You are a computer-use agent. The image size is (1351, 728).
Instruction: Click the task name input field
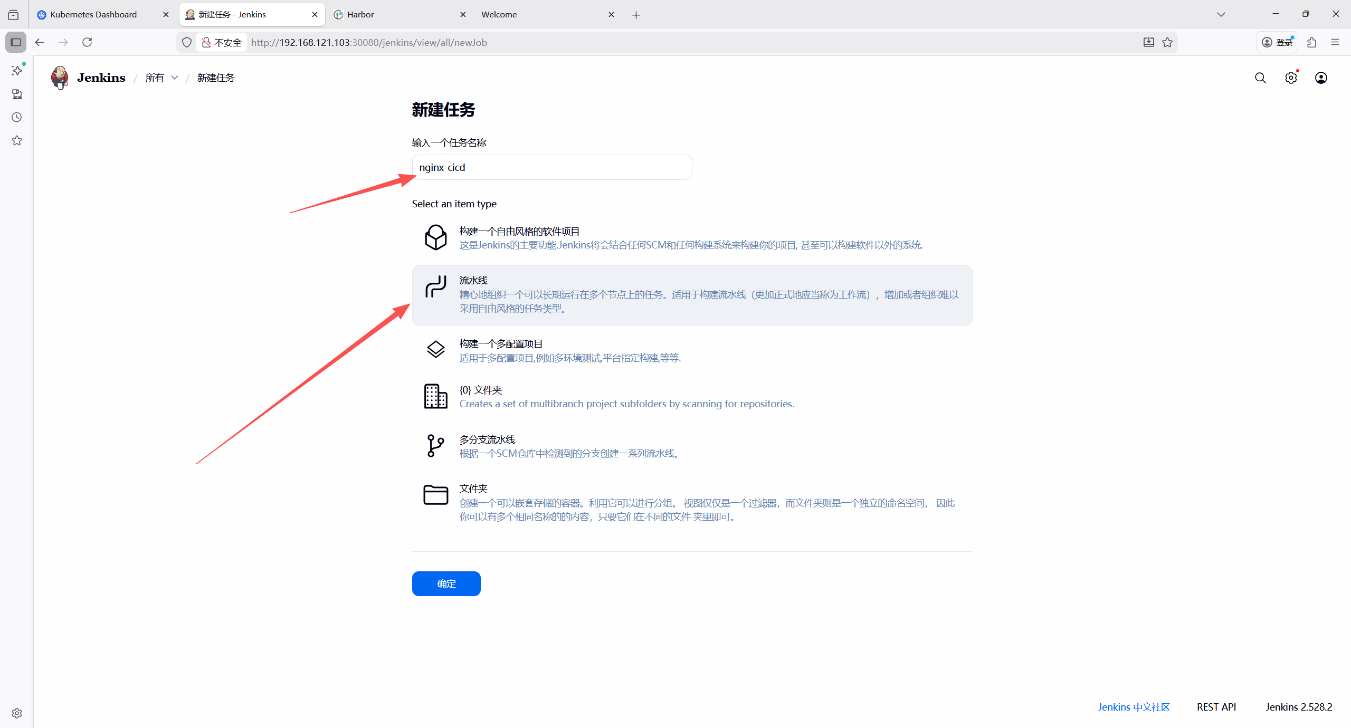point(551,167)
